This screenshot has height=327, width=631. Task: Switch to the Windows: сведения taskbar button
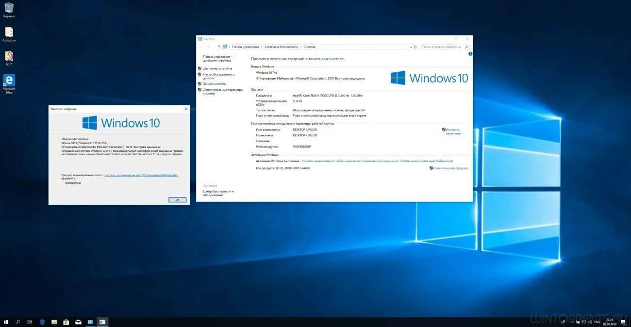102,322
